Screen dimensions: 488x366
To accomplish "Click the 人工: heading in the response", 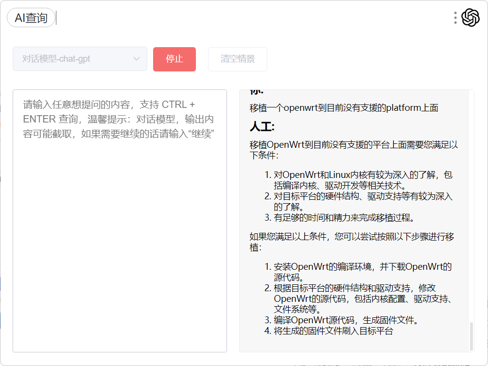I will 262,127.
